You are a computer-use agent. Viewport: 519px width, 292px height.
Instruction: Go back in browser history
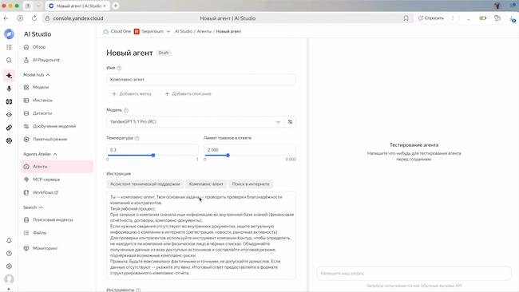6,18
